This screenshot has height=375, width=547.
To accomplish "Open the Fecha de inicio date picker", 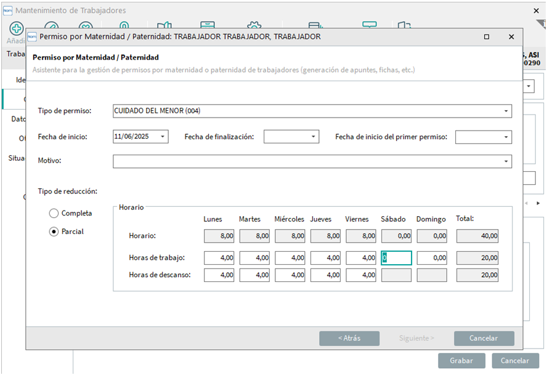I will (x=163, y=137).
